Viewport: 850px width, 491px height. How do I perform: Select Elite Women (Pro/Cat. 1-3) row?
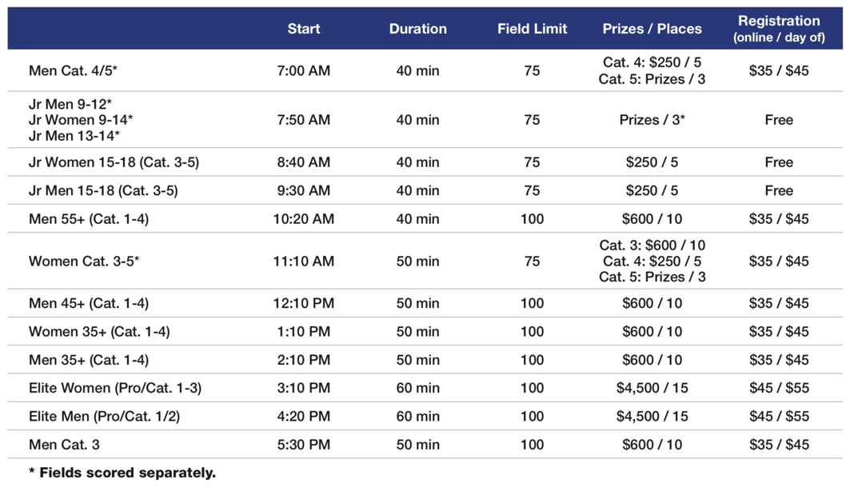point(425,388)
